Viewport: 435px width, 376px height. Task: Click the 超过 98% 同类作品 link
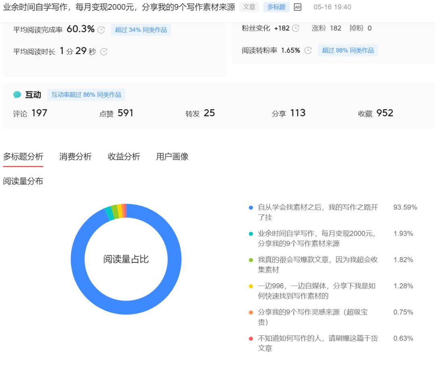(348, 50)
